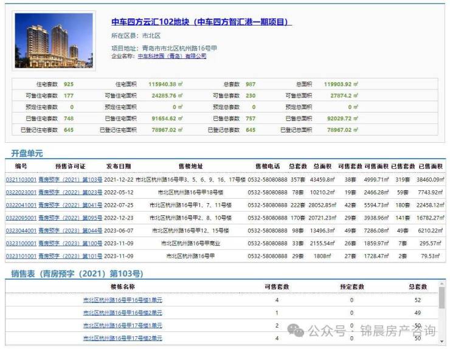Open building 16号楼2单元 sales link
The height and width of the screenshot is (349, 450).
123,313
